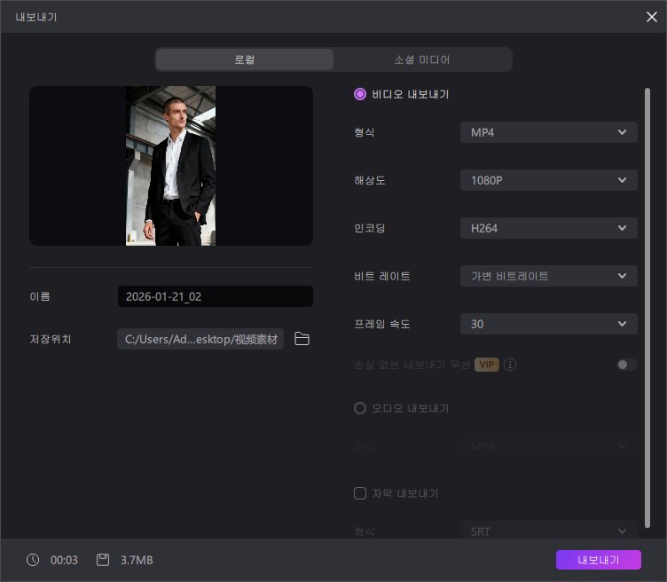Open the 프레임 속도 30 dropdown
Screen dimensions: 667x582
[x=549, y=324]
